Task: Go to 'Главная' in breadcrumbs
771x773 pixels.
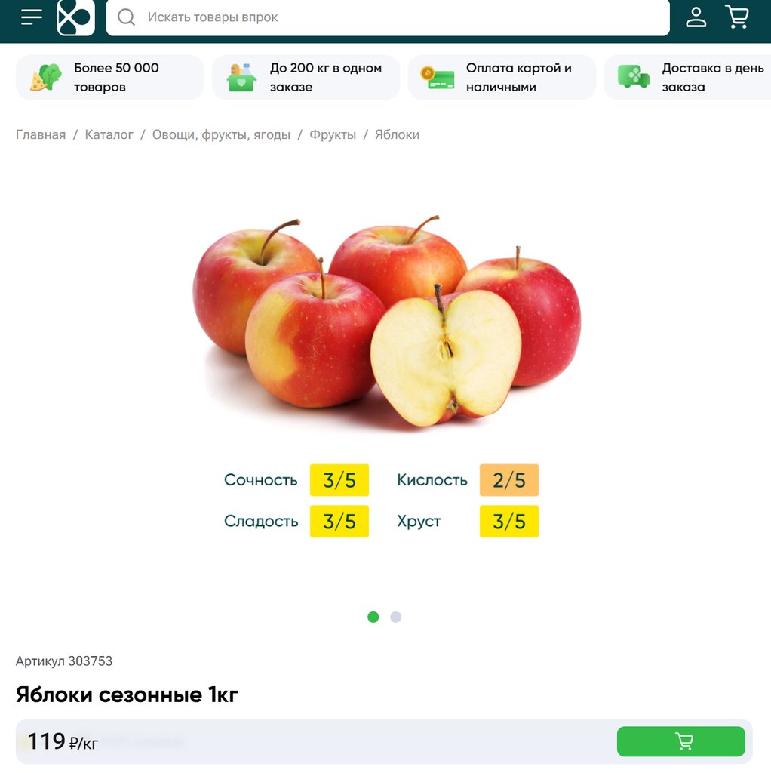Action: [41, 134]
